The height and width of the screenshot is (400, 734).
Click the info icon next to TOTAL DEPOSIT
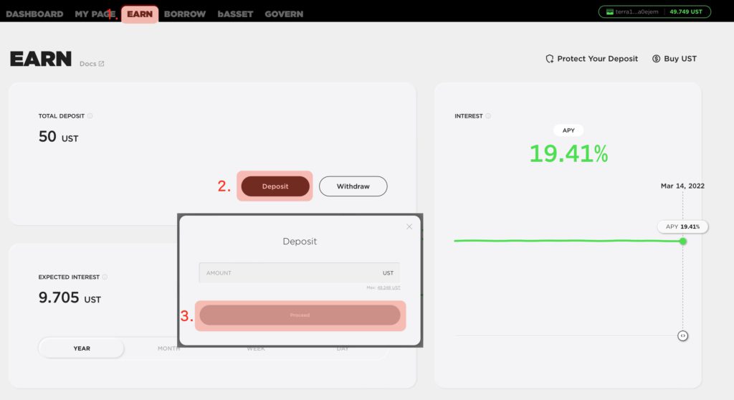pos(90,115)
